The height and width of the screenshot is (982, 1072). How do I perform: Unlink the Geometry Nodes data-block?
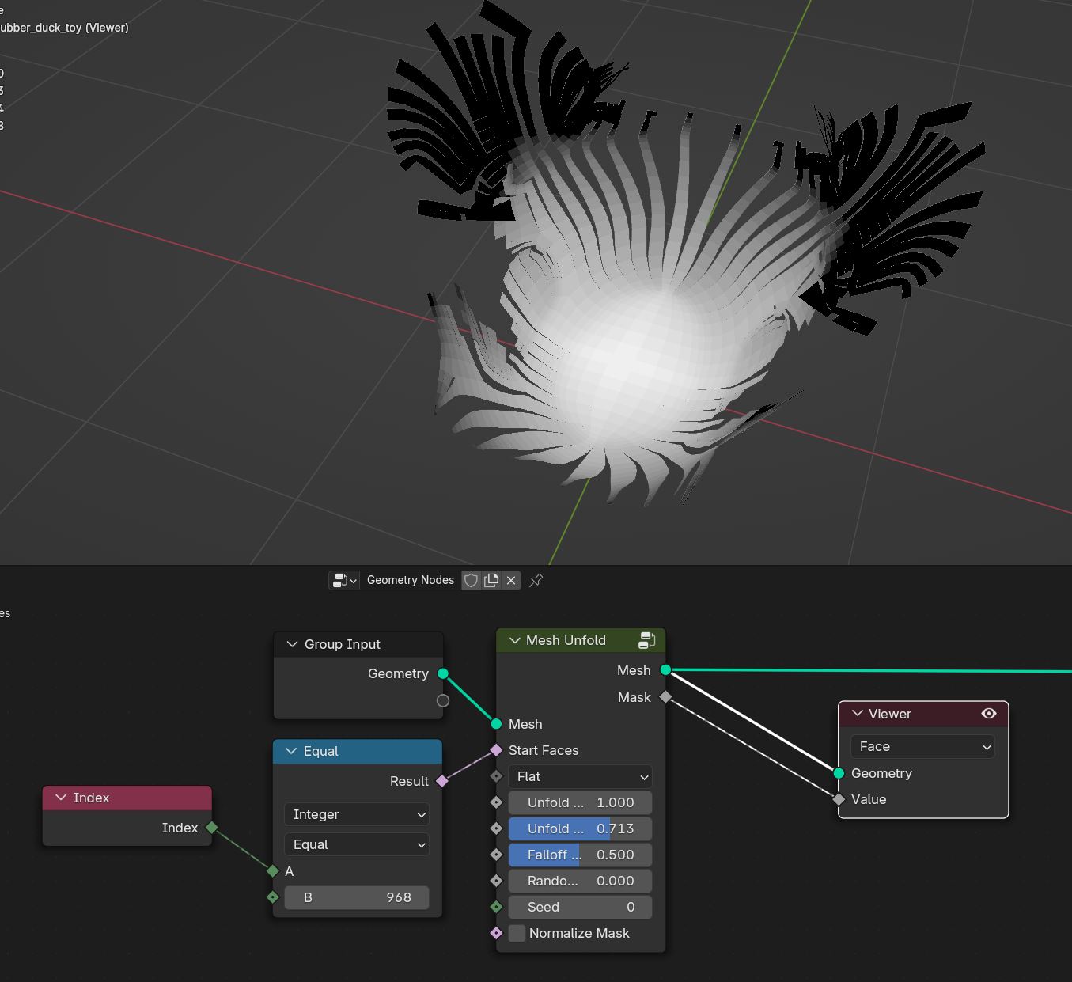(511, 580)
